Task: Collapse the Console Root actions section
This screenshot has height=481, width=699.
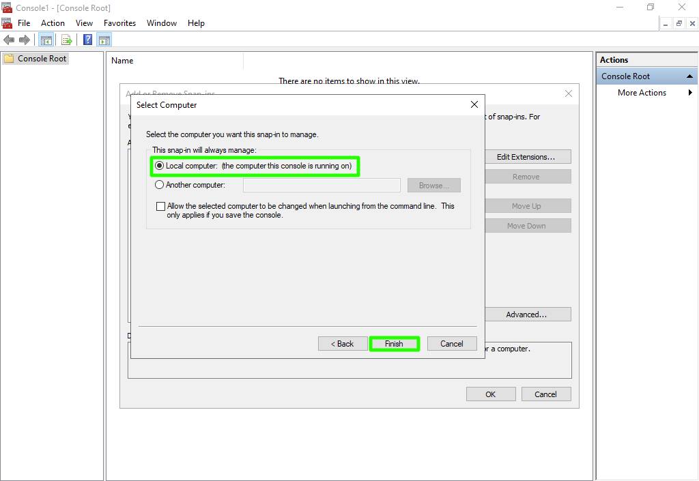Action: coord(689,76)
